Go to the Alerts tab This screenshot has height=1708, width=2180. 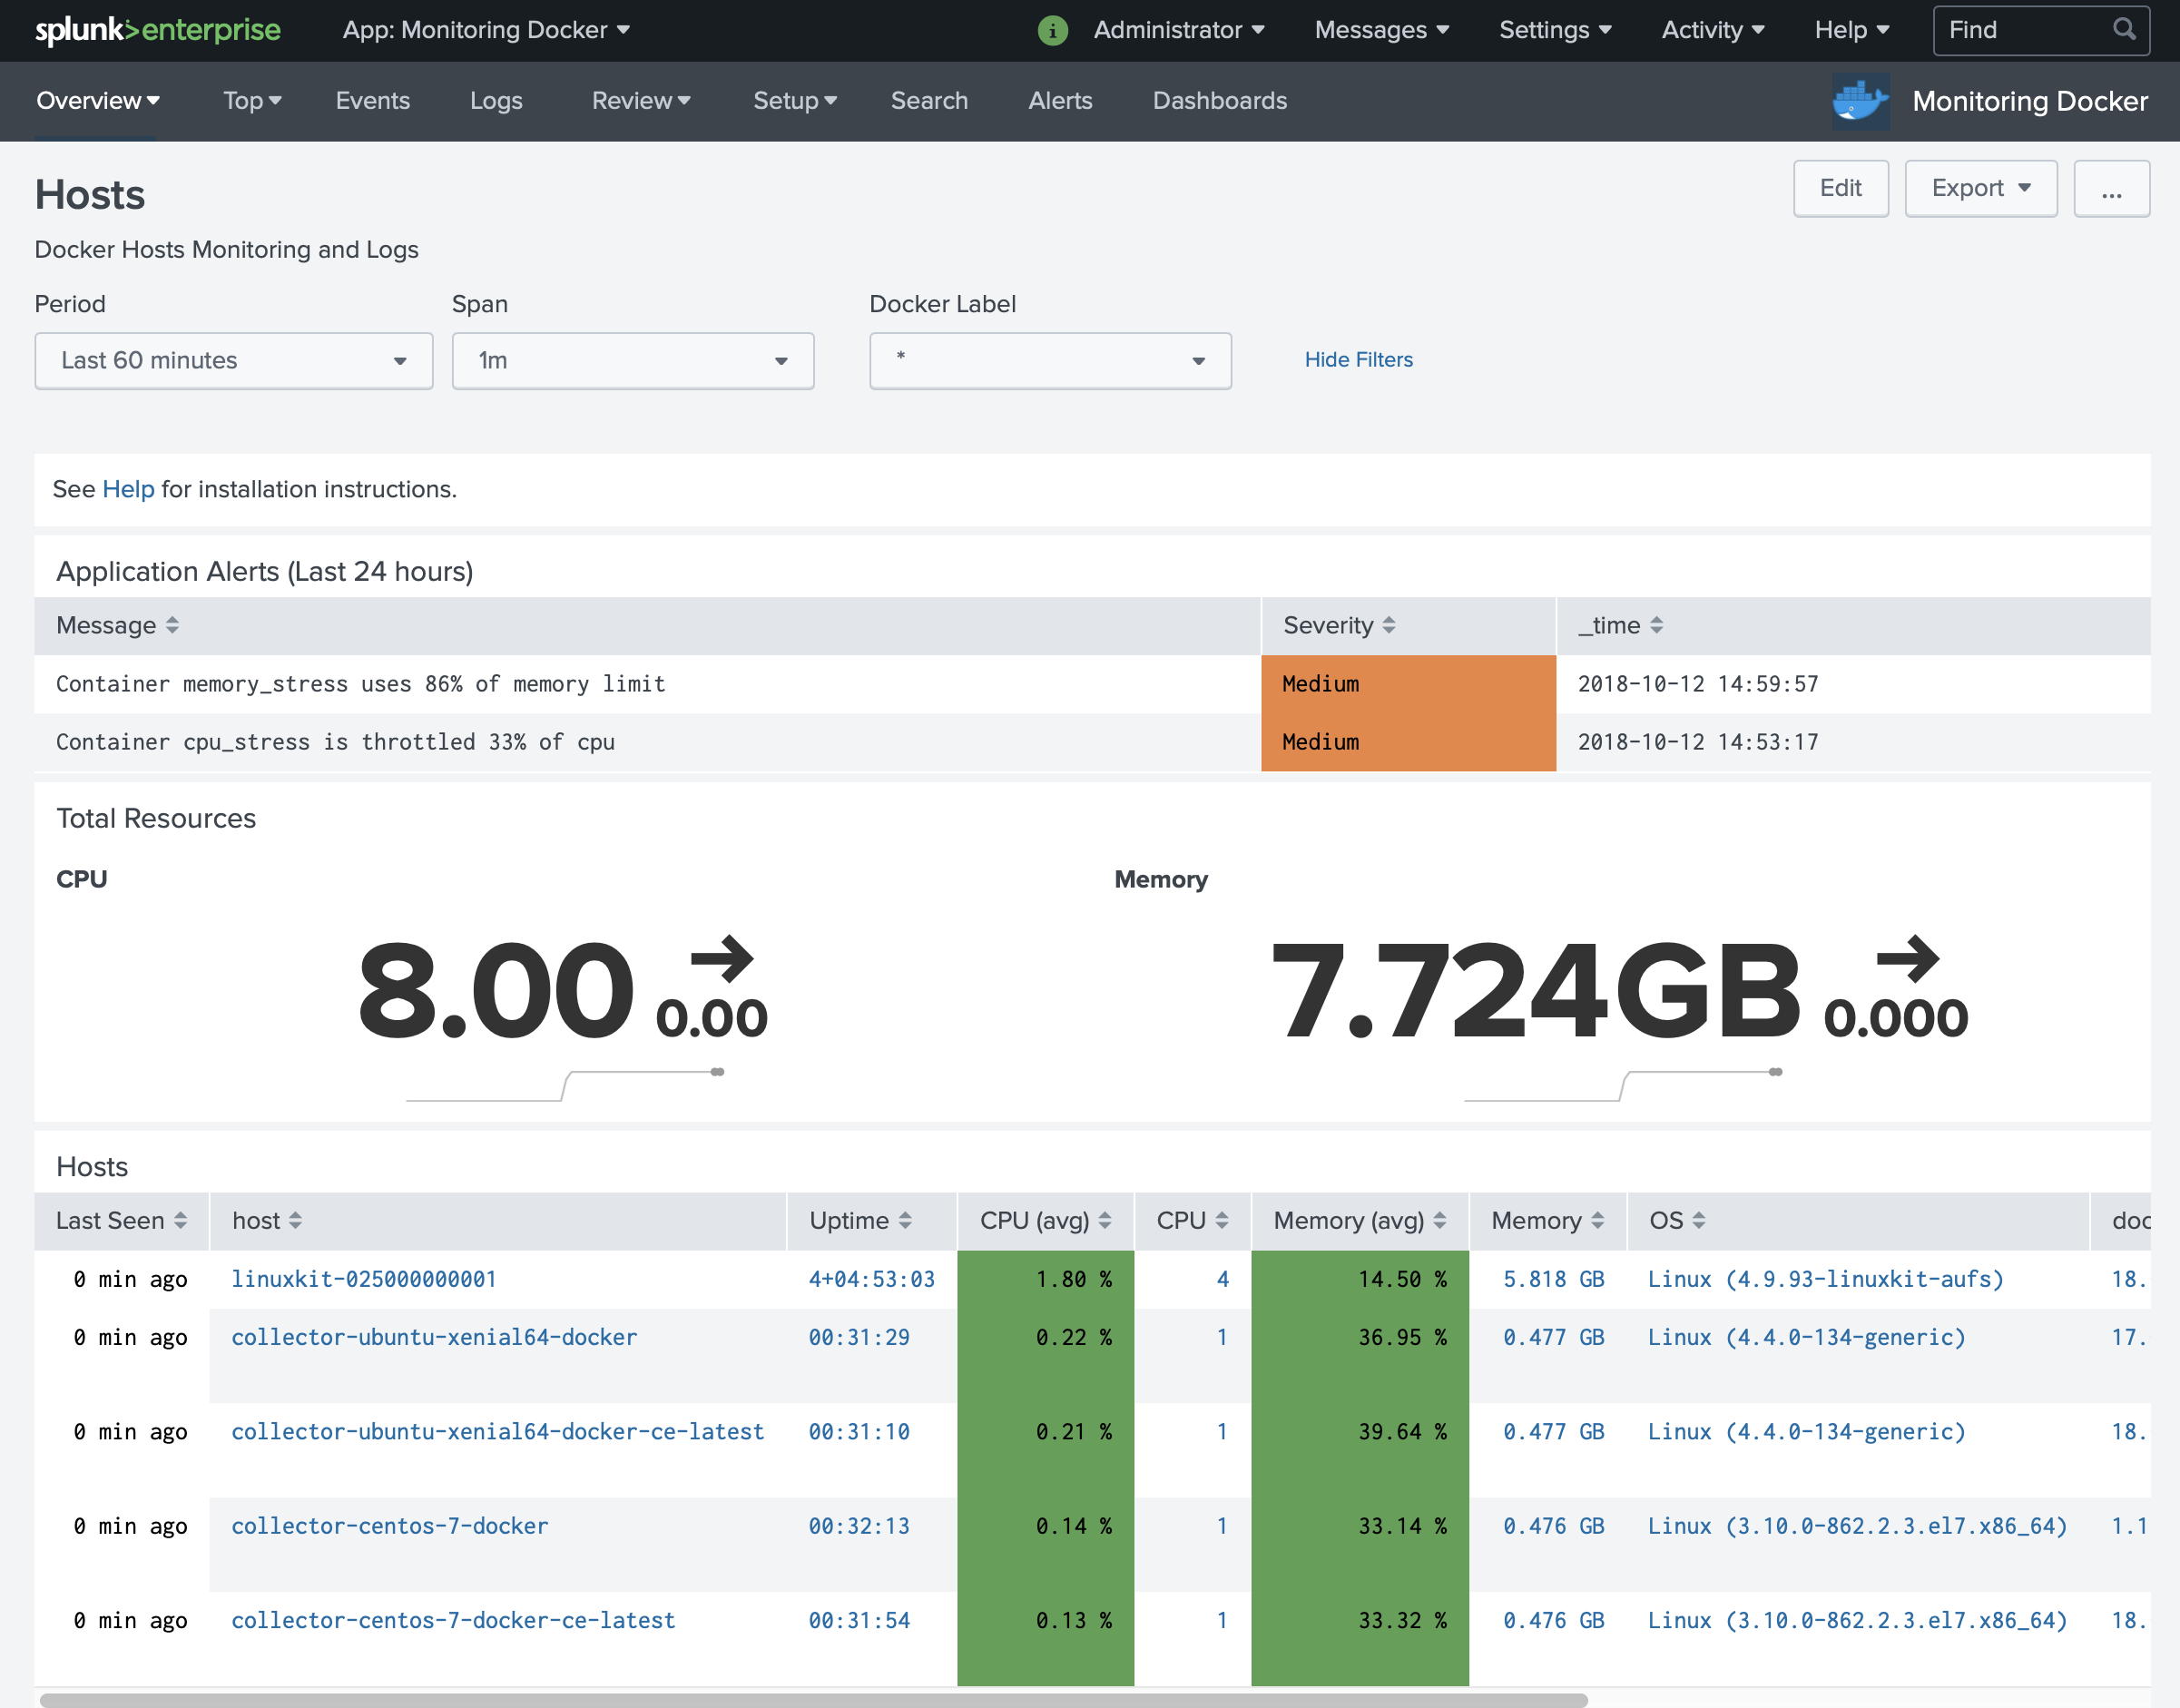click(x=1060, y=101)
